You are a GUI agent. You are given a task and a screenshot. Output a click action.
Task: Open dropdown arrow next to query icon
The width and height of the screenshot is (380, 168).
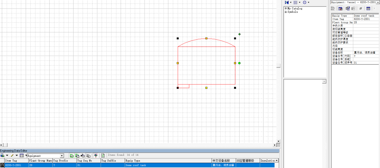(x=7, y=156)
